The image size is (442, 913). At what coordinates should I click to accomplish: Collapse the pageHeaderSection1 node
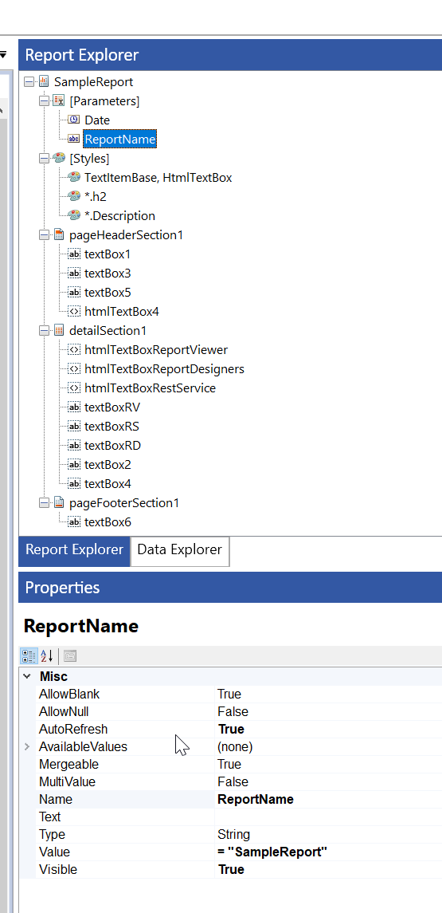click(x=45, y=234)
